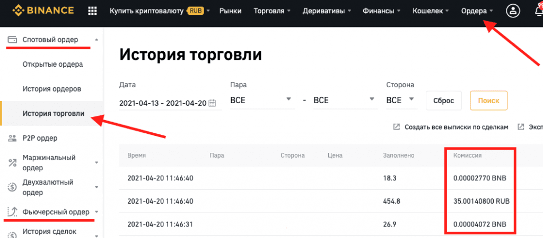Click the dual-currency order icon
The width and height of the screenshot is (543, 238).
12,187
